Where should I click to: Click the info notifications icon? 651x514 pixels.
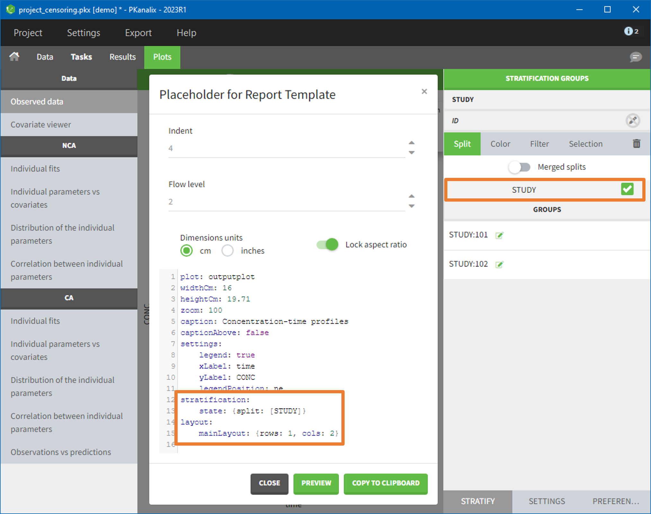click(x=628, y=31)
